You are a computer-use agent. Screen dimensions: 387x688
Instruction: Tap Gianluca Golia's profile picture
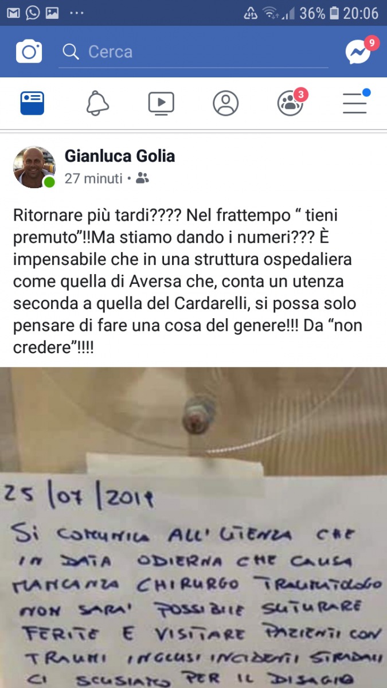click(x=34, y=167)
